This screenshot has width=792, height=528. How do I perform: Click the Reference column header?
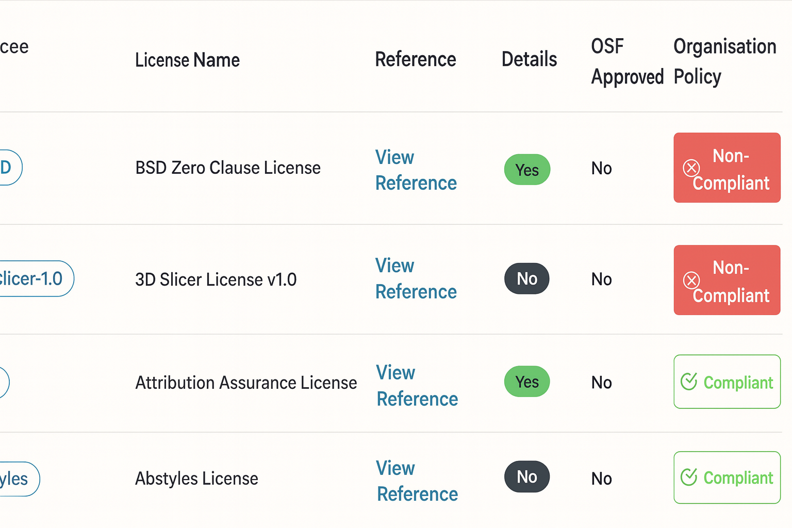coord(415,59)
